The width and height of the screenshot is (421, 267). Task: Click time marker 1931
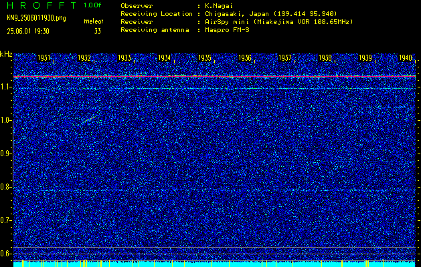pyautogui.click(x=44, y=58)
